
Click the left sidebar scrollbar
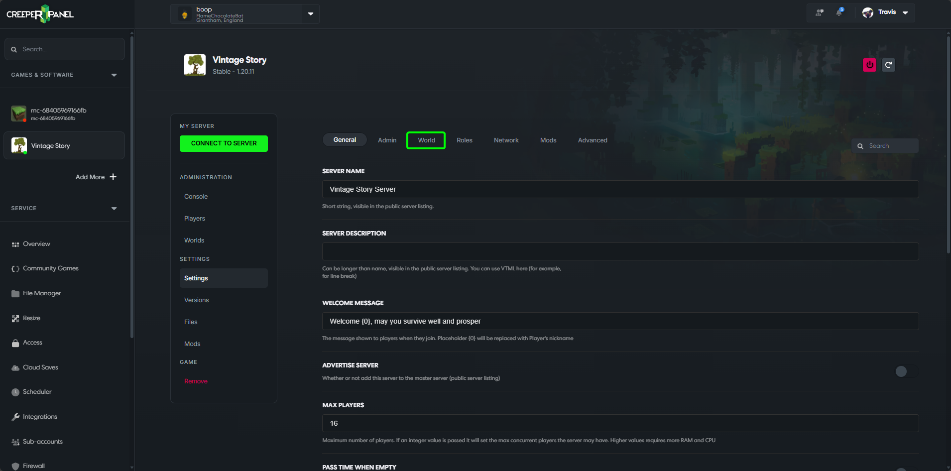coord(132,187)
